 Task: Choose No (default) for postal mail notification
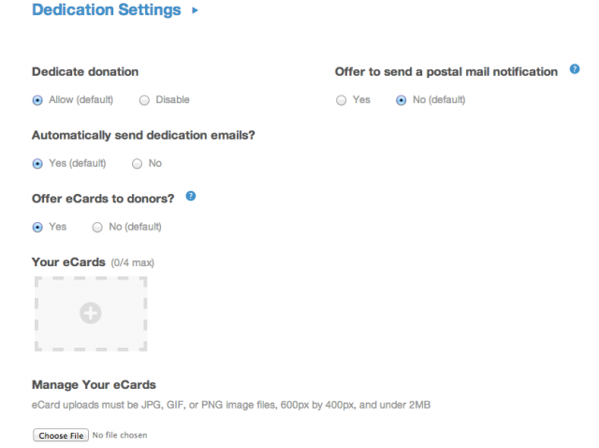pos(402,100)
